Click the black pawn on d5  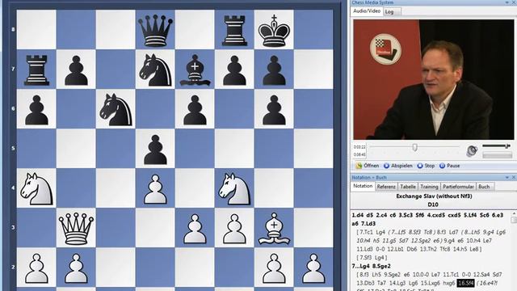pos(155,149)
